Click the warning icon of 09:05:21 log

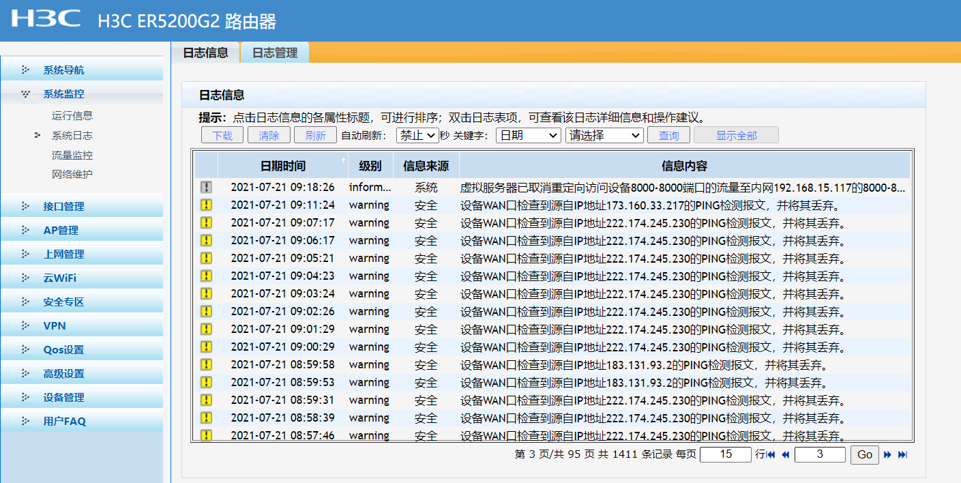(x=206, y=258)
